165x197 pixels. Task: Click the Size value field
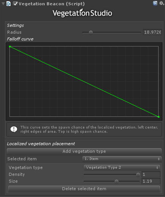pyautogui.click(x=151, y=181)
